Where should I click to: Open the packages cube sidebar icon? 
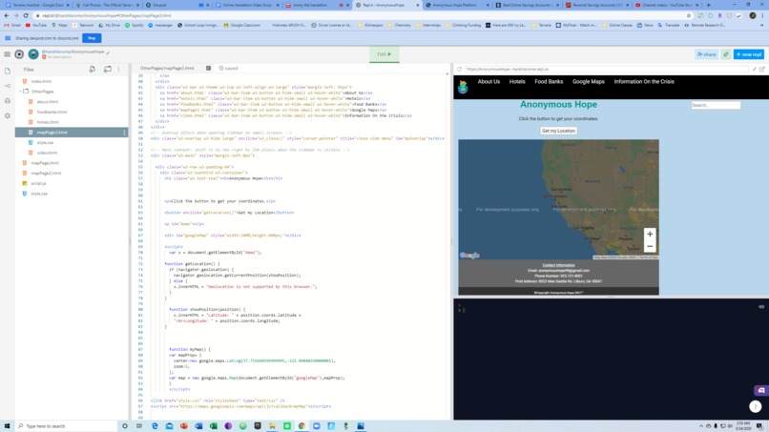pyautogui.click(x=8, y=100)
